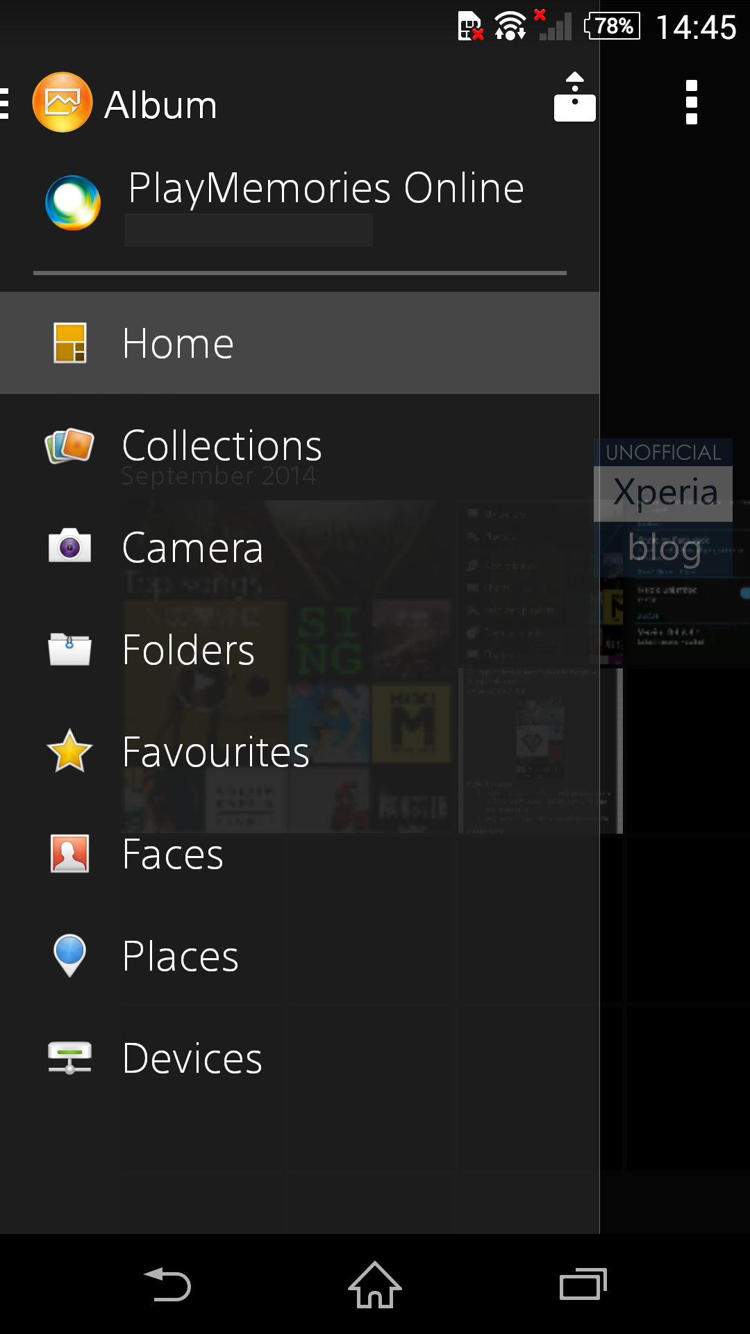
Task: Tap the Folders icon
Action: pos(69,649)
